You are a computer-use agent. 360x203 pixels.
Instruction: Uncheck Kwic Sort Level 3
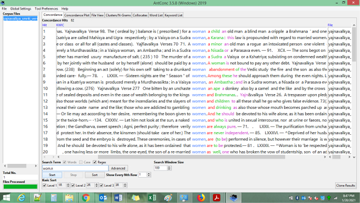click(102, 185)
